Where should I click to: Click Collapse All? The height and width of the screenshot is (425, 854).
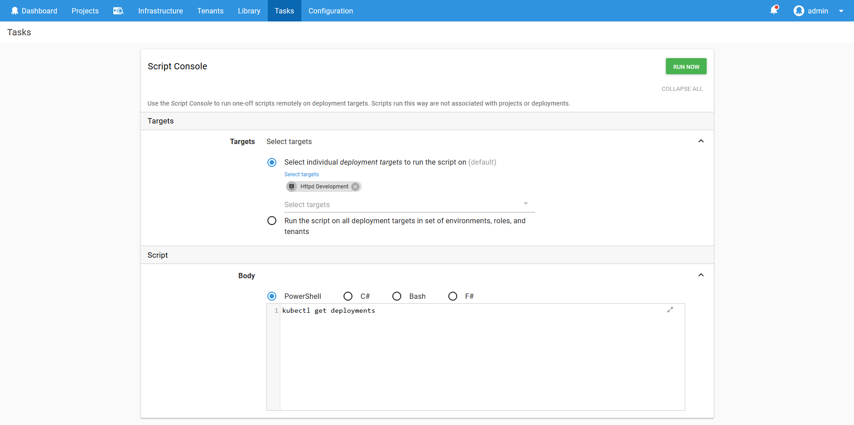click(682, 89)
